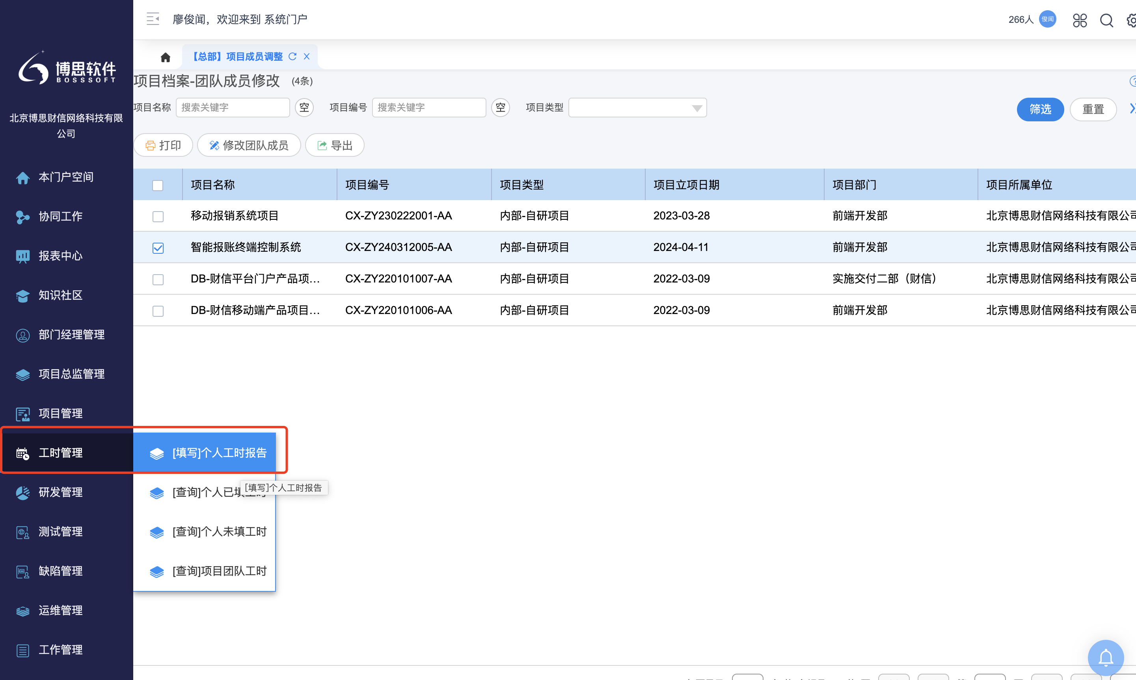Check the DB-财信移动端产品项目 row checkbox

158,311
